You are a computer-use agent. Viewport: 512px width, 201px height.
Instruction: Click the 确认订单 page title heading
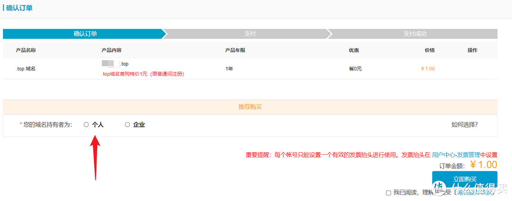(x=19, y=9)
